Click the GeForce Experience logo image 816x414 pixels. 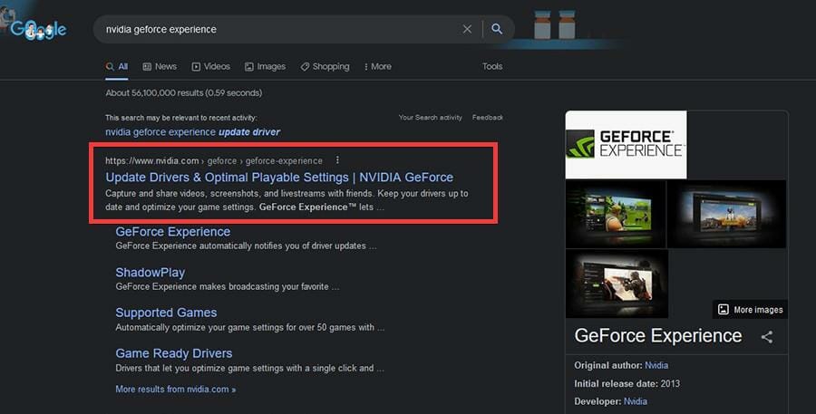pos(626,145)
